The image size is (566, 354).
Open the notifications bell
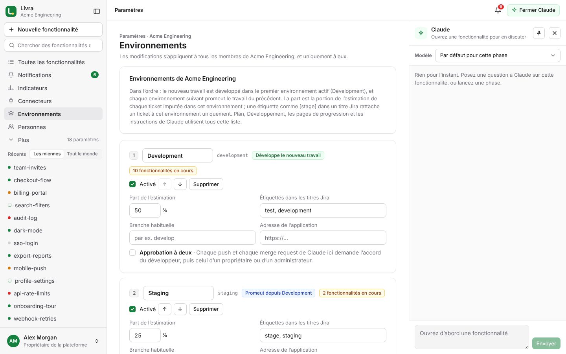click(x=498, y=10)
